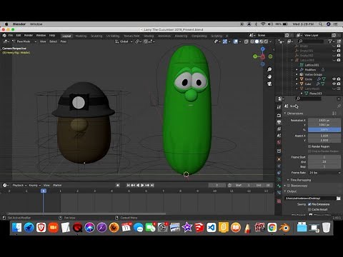Open the timeline Playback menu
The width and height of the screenshot is (343, 257).
click(x=19, y=185)
